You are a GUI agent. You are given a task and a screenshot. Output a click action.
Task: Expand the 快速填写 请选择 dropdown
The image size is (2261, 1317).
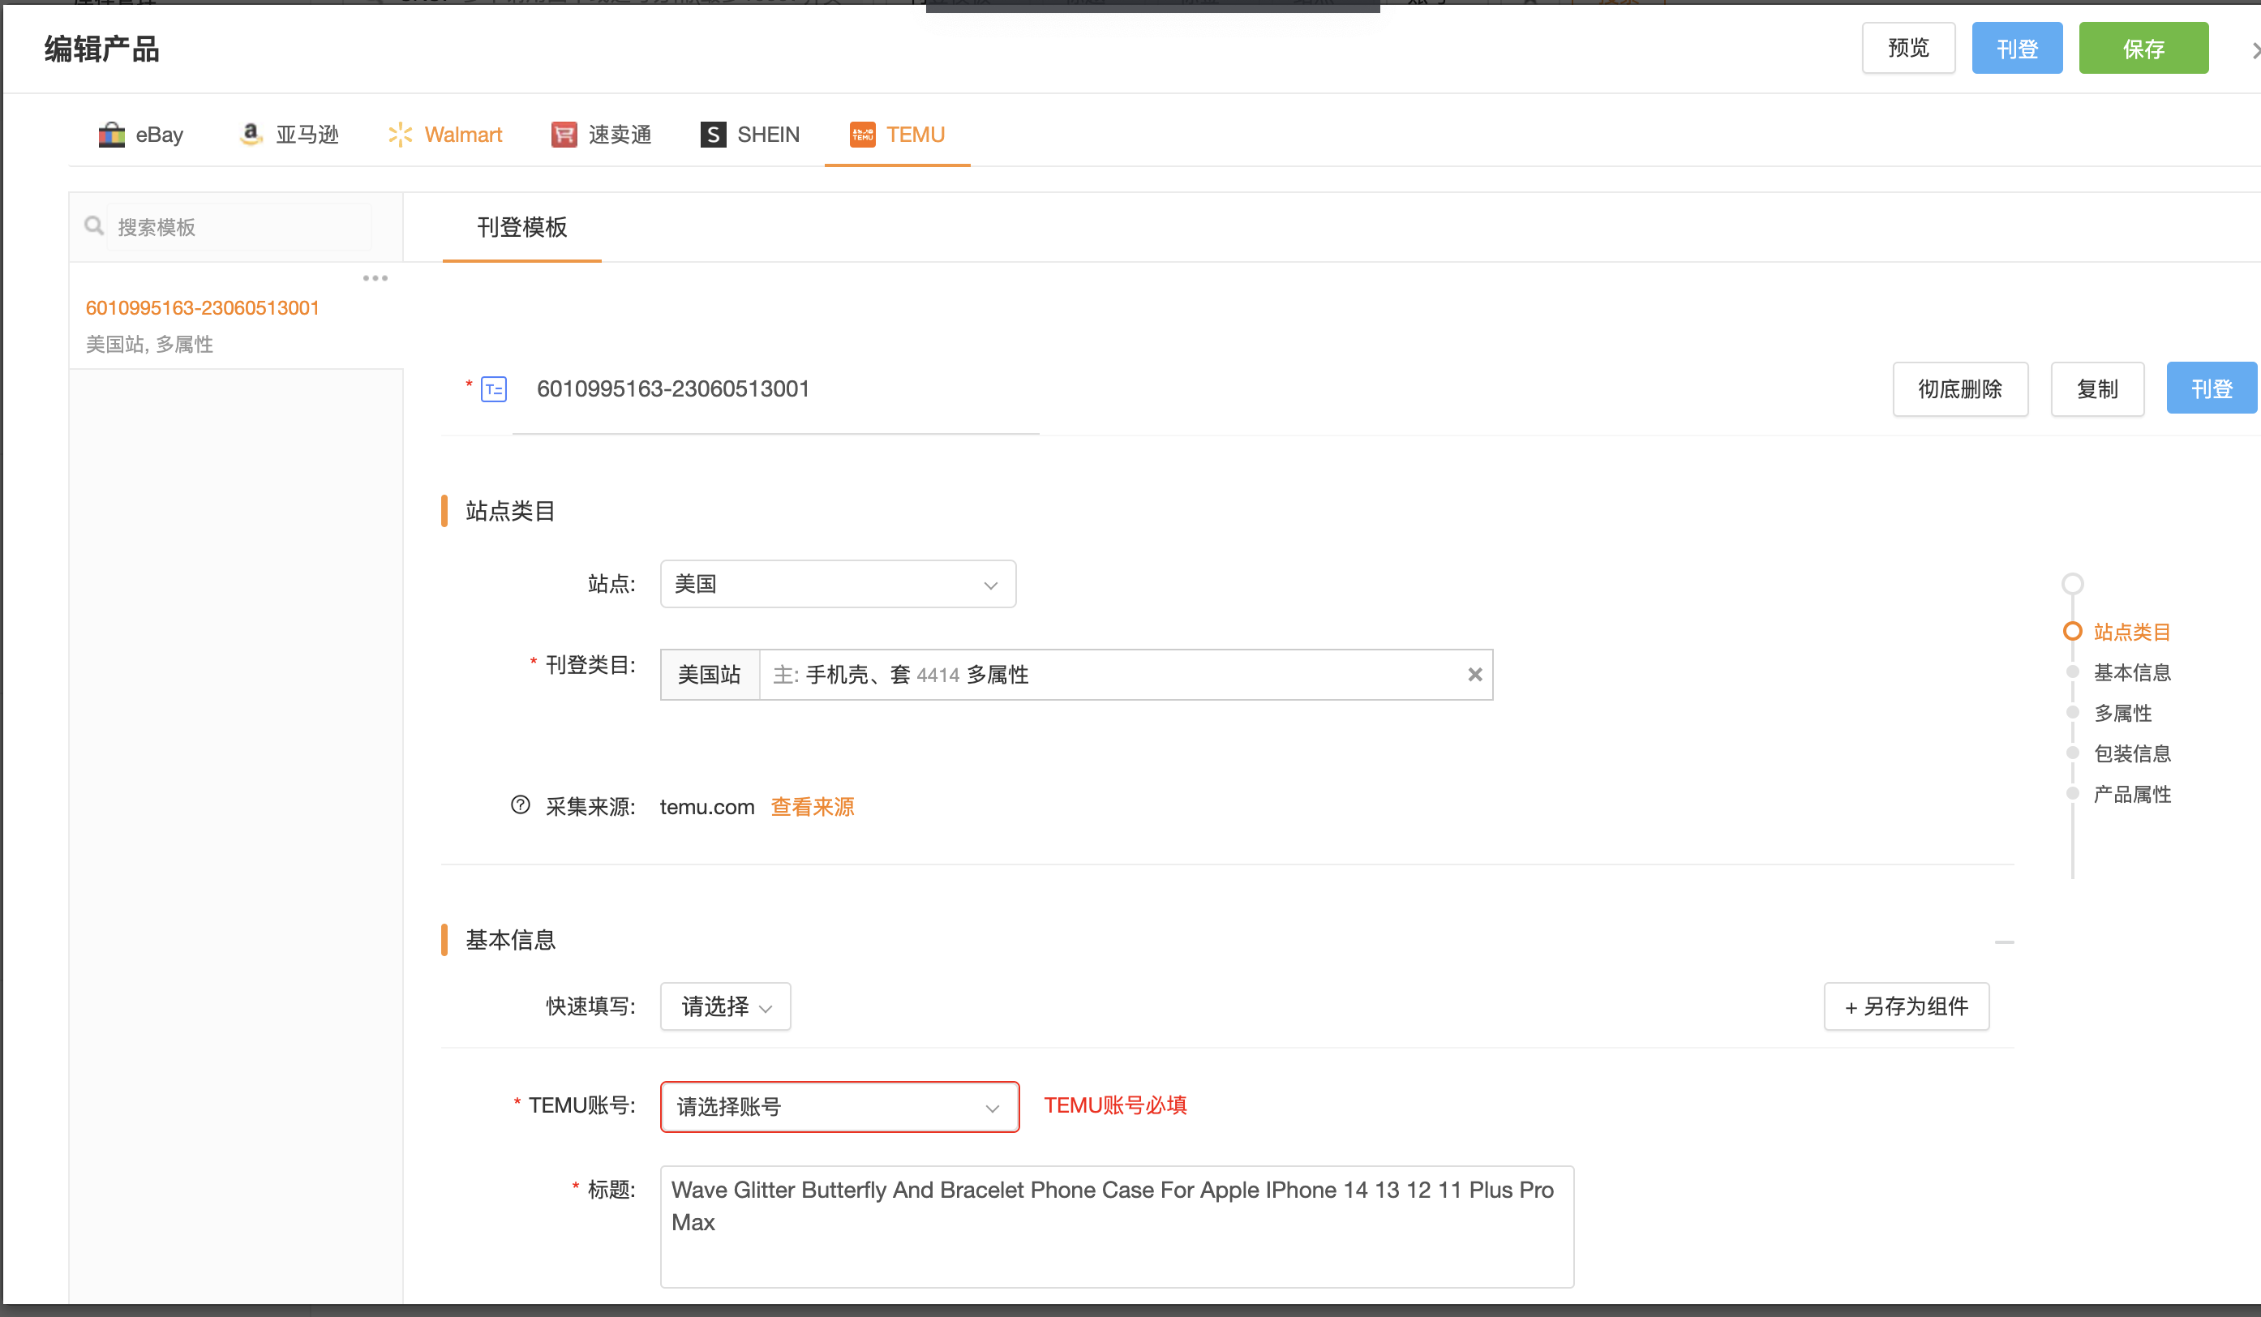coord(725,1006)
